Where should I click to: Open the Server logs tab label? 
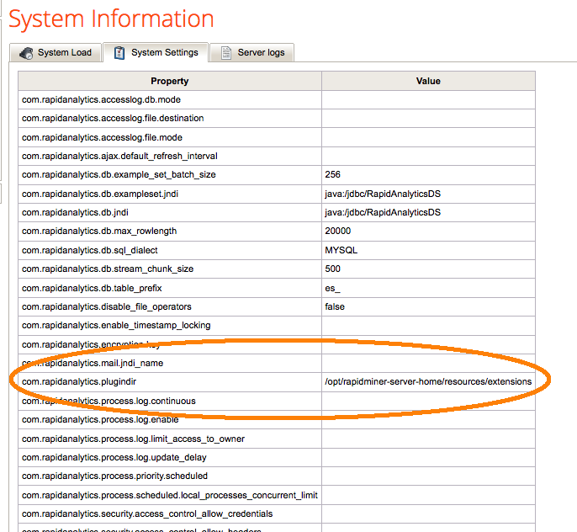tap(261, 53)
